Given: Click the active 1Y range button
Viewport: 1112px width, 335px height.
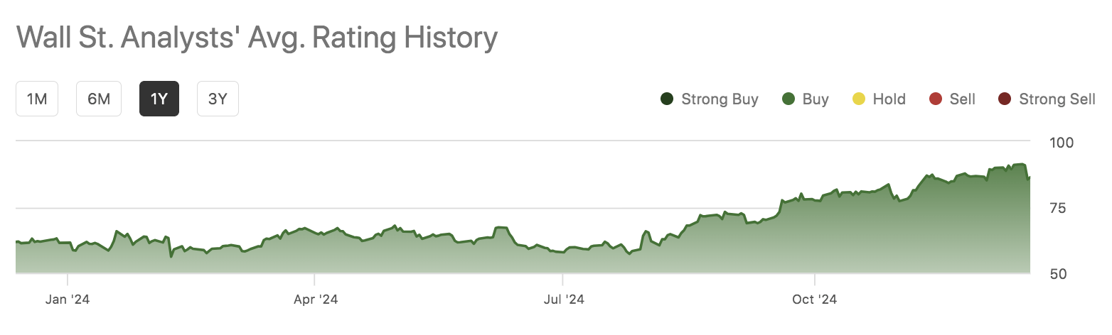Looking at the screenshot, I should [159, 99].
